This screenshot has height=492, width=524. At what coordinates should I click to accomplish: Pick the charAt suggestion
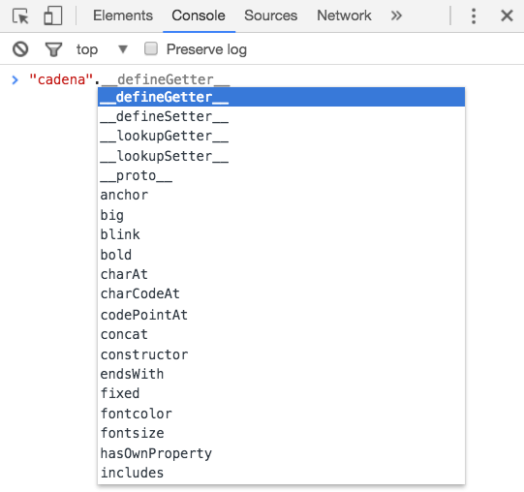click(x=281, y=274)
